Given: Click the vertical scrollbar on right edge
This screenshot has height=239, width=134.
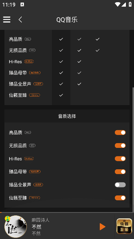Looking at the screenshot, I should point(133,149).
